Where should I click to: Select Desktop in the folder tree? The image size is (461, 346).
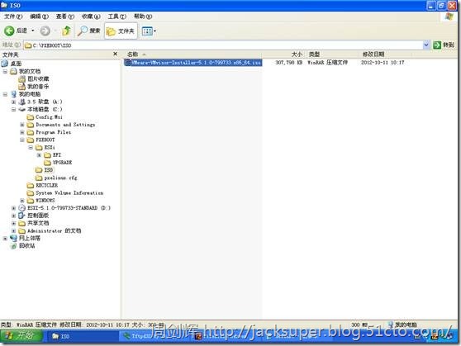16,64
